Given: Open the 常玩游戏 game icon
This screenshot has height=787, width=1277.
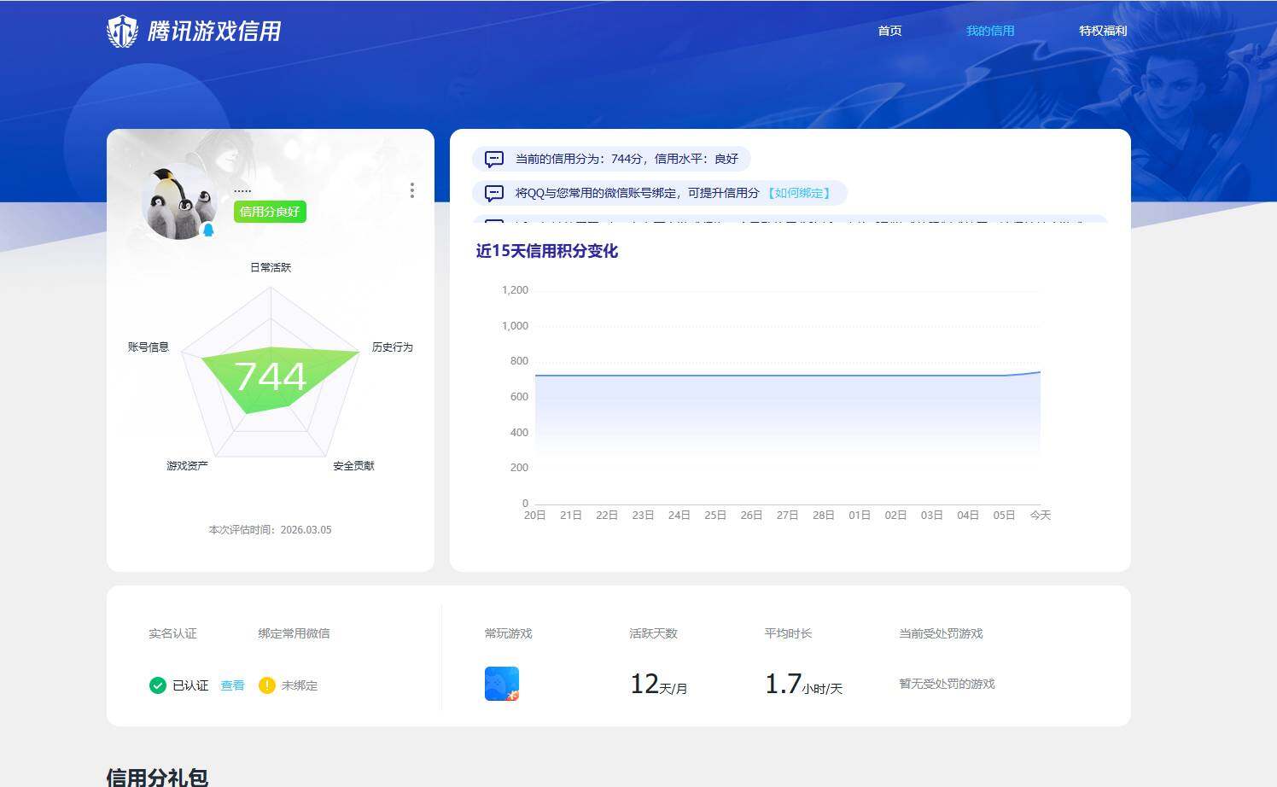Looking at the screenshot, I should coord(501,683).
